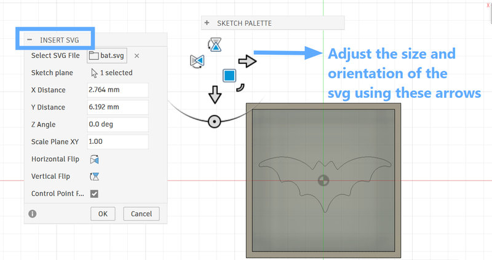Edit the X Distance field
Screen dimensions: 492x260
tap(117, 90)
